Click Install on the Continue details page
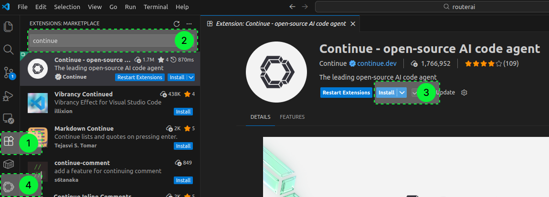This screenshot has height=197, width=549. click(387, 93)
